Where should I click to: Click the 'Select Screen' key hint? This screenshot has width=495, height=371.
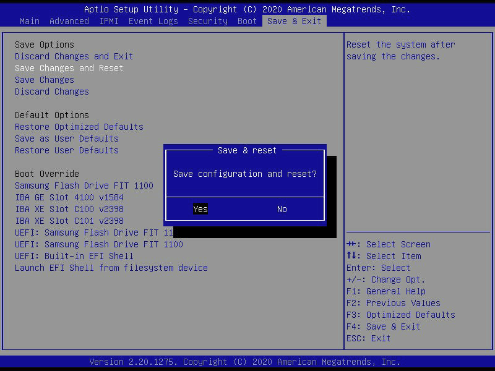(x=389, y=244)
